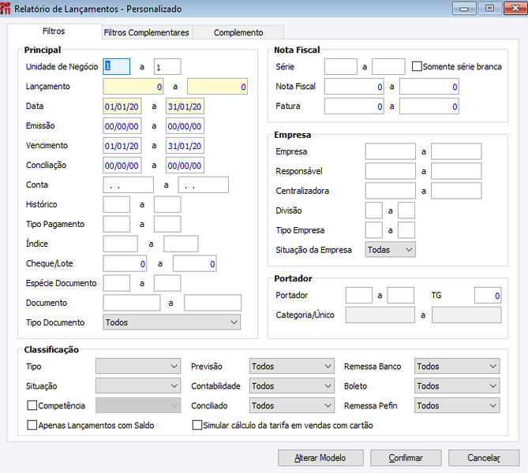Click the application icon in title bar
Viewport: 528px width, 473px height.
[x=6, y=9]
